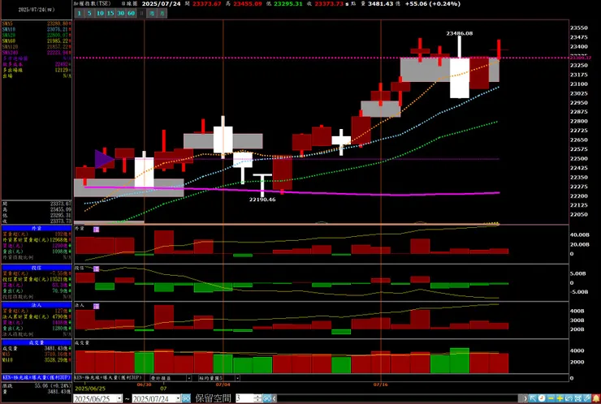The height and width of the screenshot is (404, 601).
Task: Click the left arrow of the horizontal scrollbar
Action: coord(275,398)
